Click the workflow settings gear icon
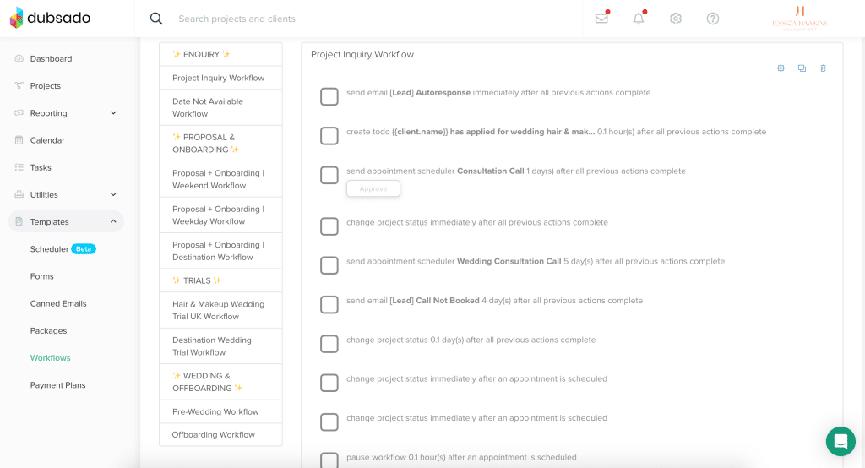Screen dimensions: 865x468 coord(781,68)
